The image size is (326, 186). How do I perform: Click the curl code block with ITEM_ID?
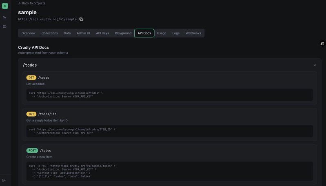pyautogui.click(x=170, y=131)
